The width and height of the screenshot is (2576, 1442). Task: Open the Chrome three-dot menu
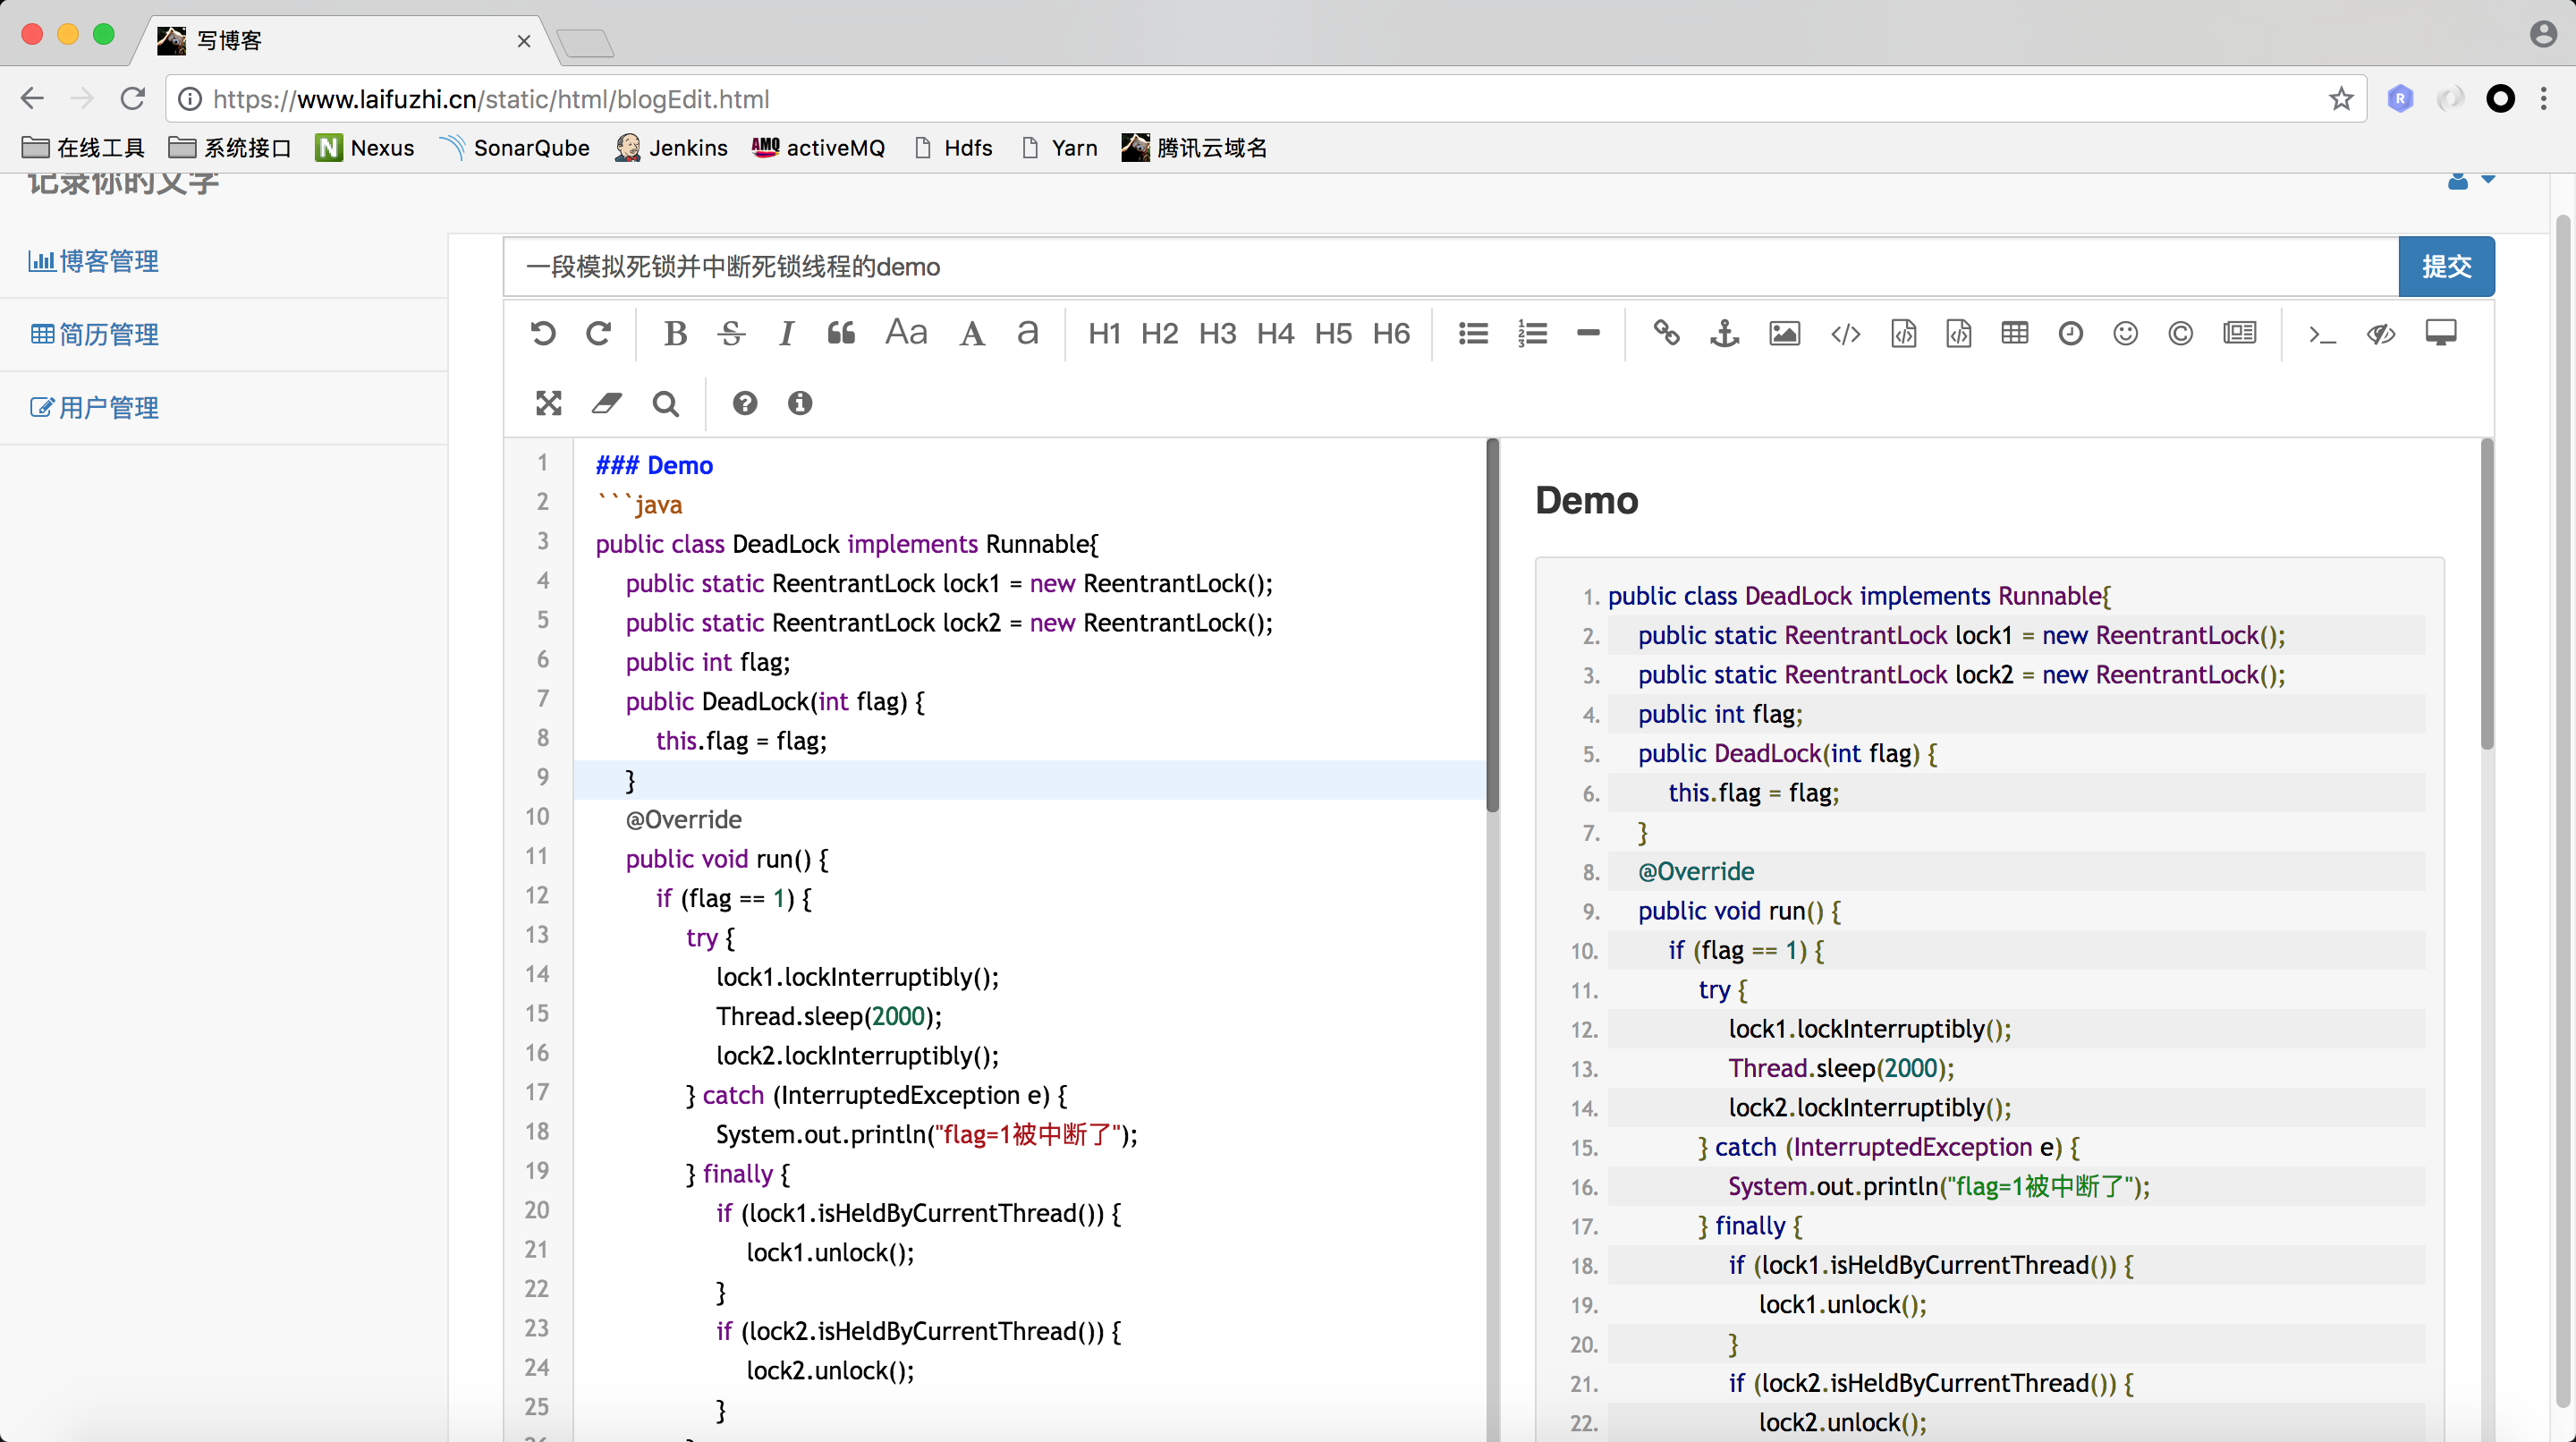point(2543,98)
